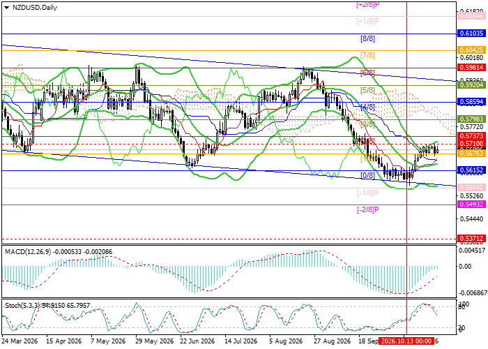Click the 0.55260 price axis value

(472, 196)
